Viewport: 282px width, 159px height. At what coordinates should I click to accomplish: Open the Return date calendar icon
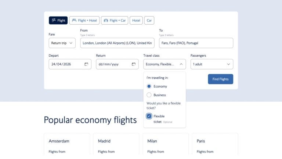tap(134, 64)
